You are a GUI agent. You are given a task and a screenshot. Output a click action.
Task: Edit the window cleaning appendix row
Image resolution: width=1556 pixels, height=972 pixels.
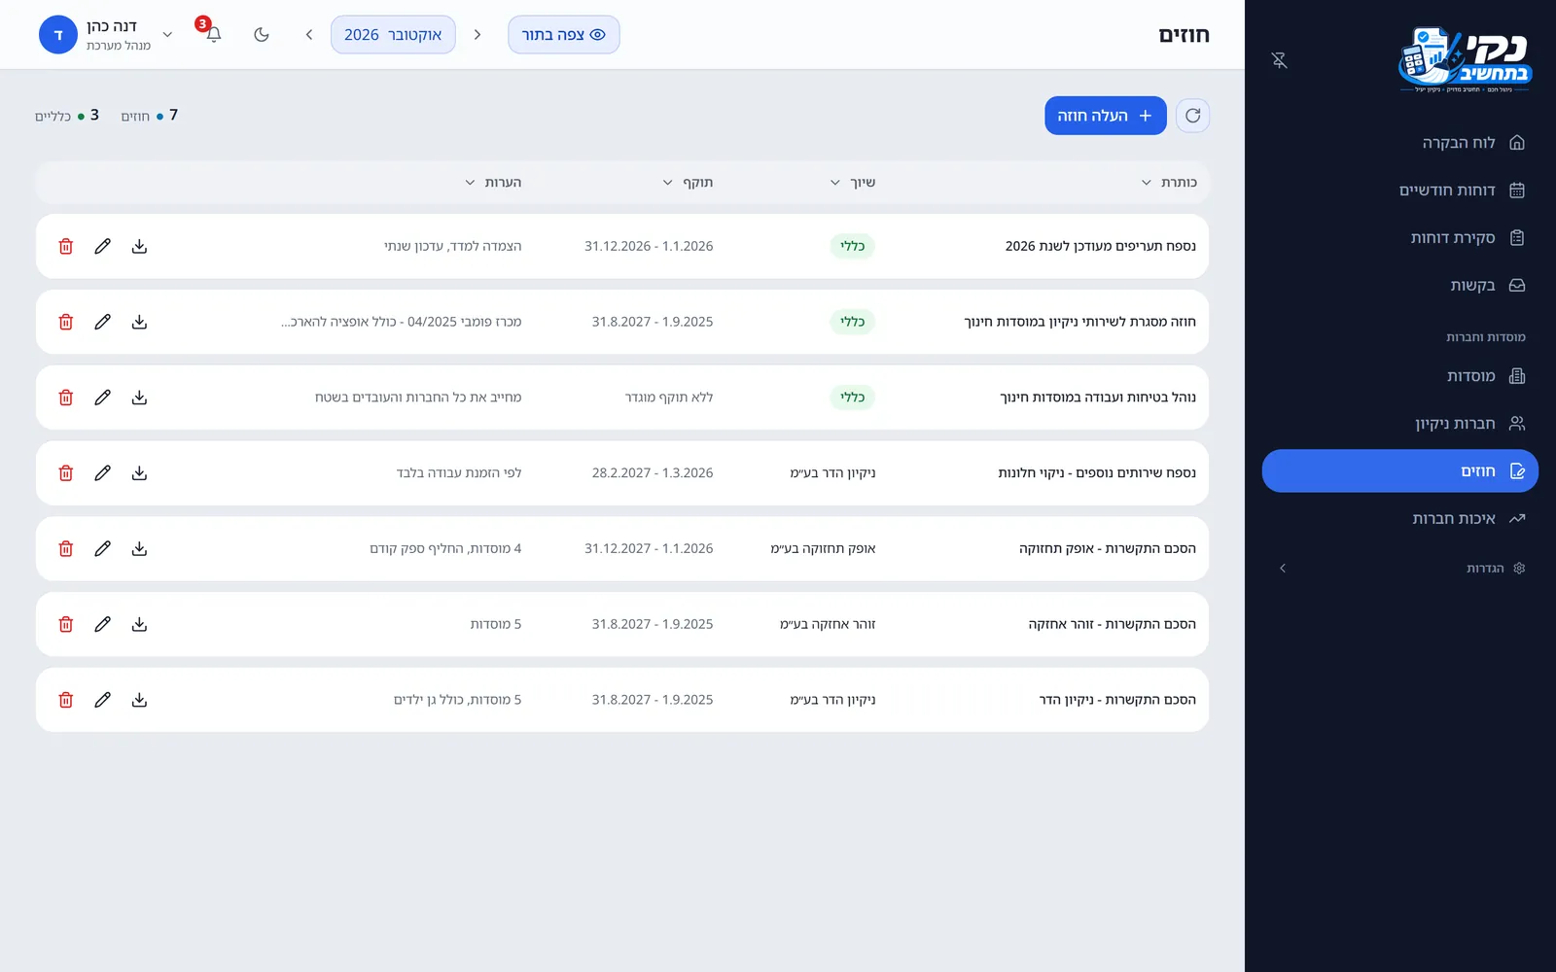click(102, 473)
